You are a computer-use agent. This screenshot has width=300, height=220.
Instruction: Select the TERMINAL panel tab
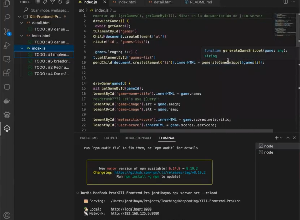click(167, 138)
